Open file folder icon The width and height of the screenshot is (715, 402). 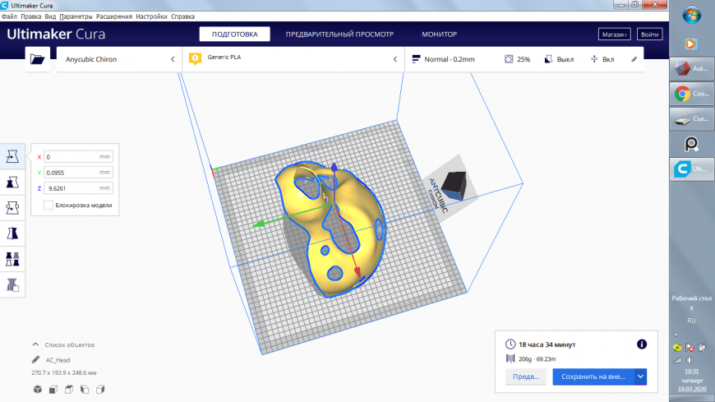(x=37, y=59)
